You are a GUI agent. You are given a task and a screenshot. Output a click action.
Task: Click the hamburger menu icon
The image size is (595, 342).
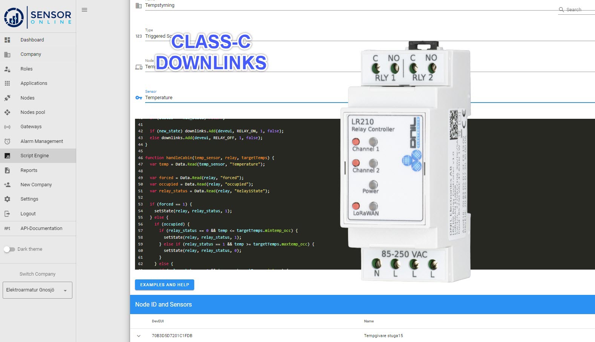pyautogui.click(x=84, y=10)
